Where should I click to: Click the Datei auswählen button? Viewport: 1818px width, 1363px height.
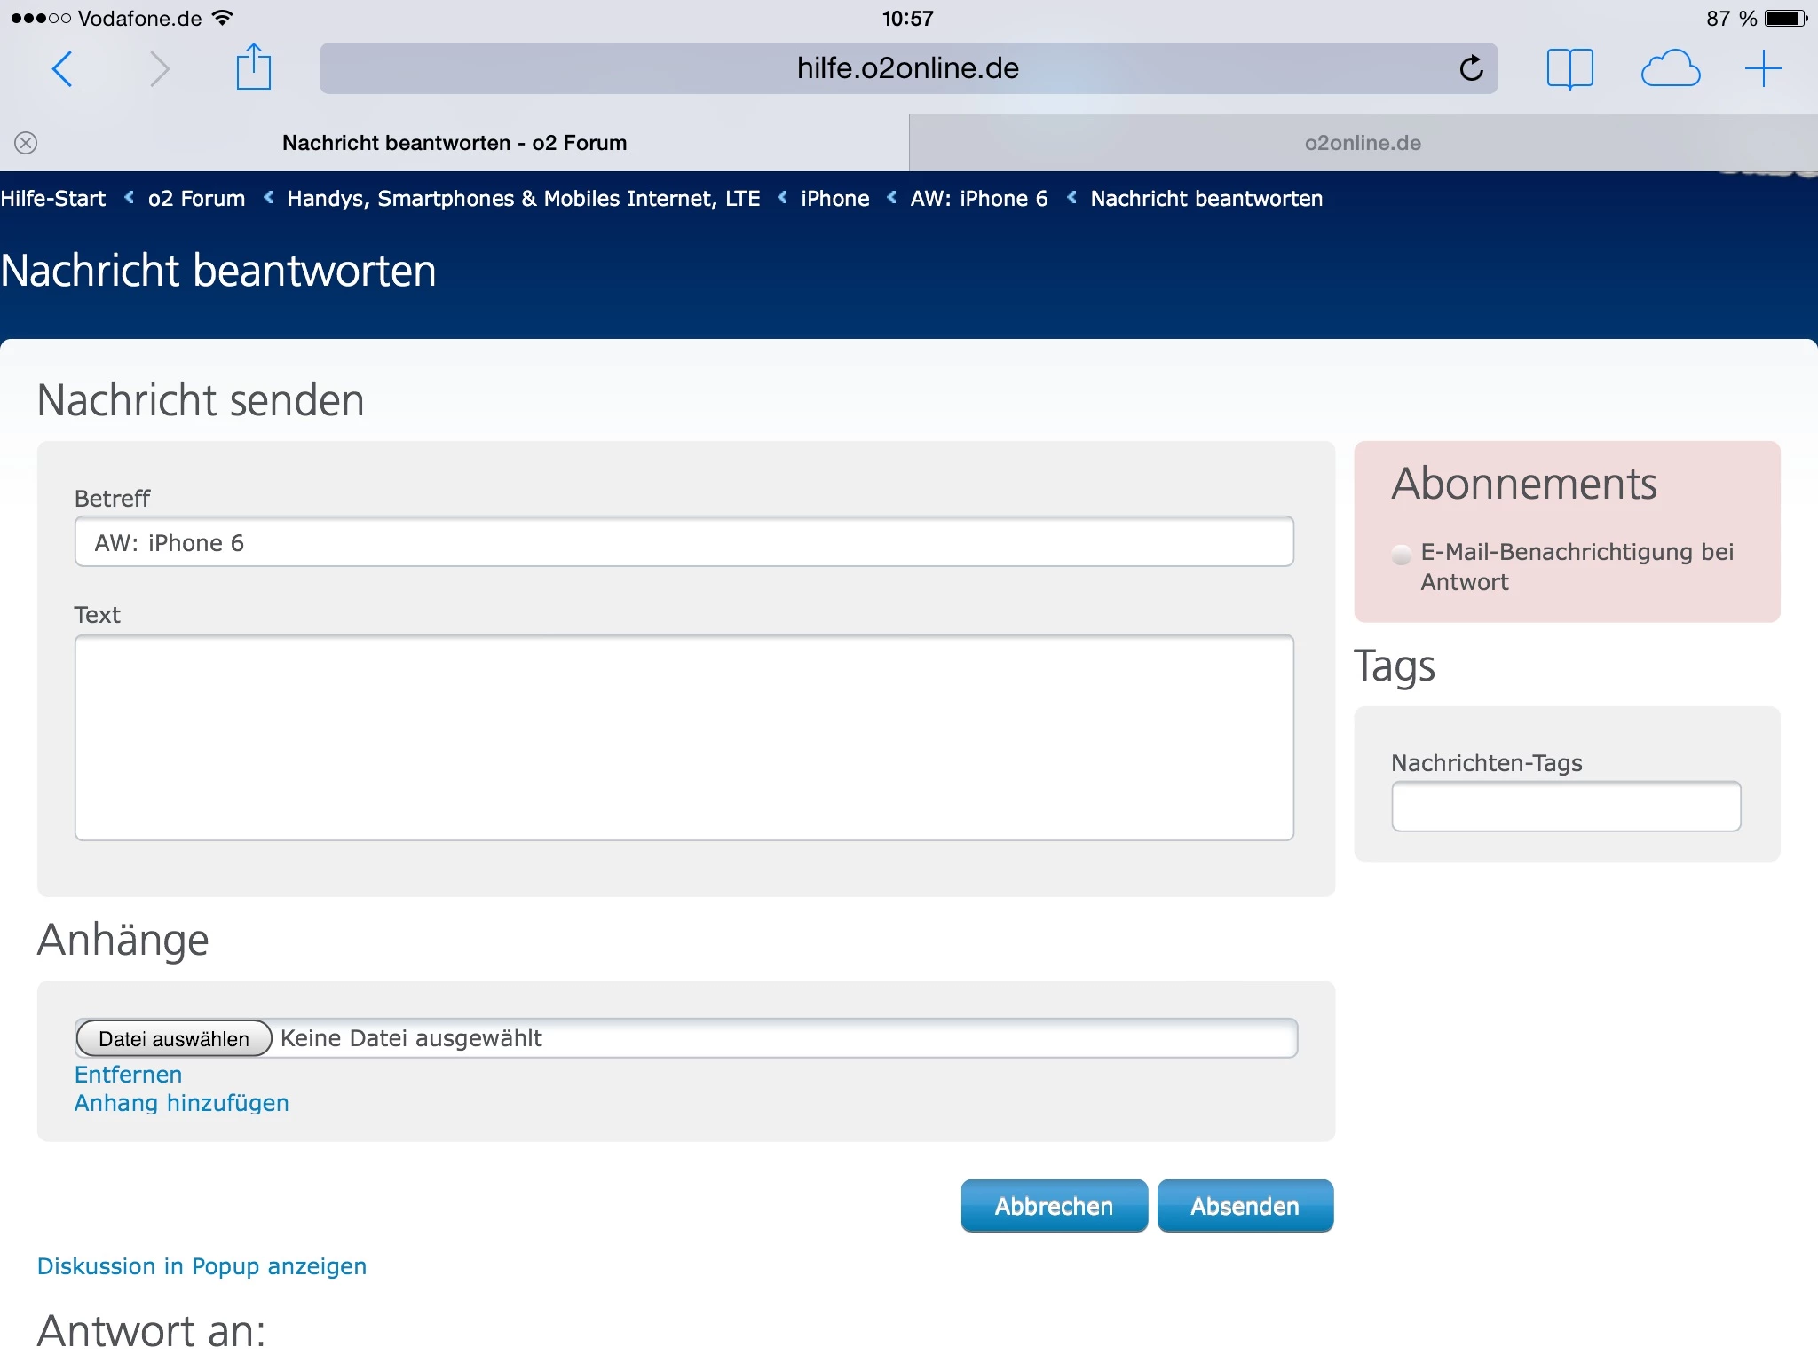[174, 1038]
